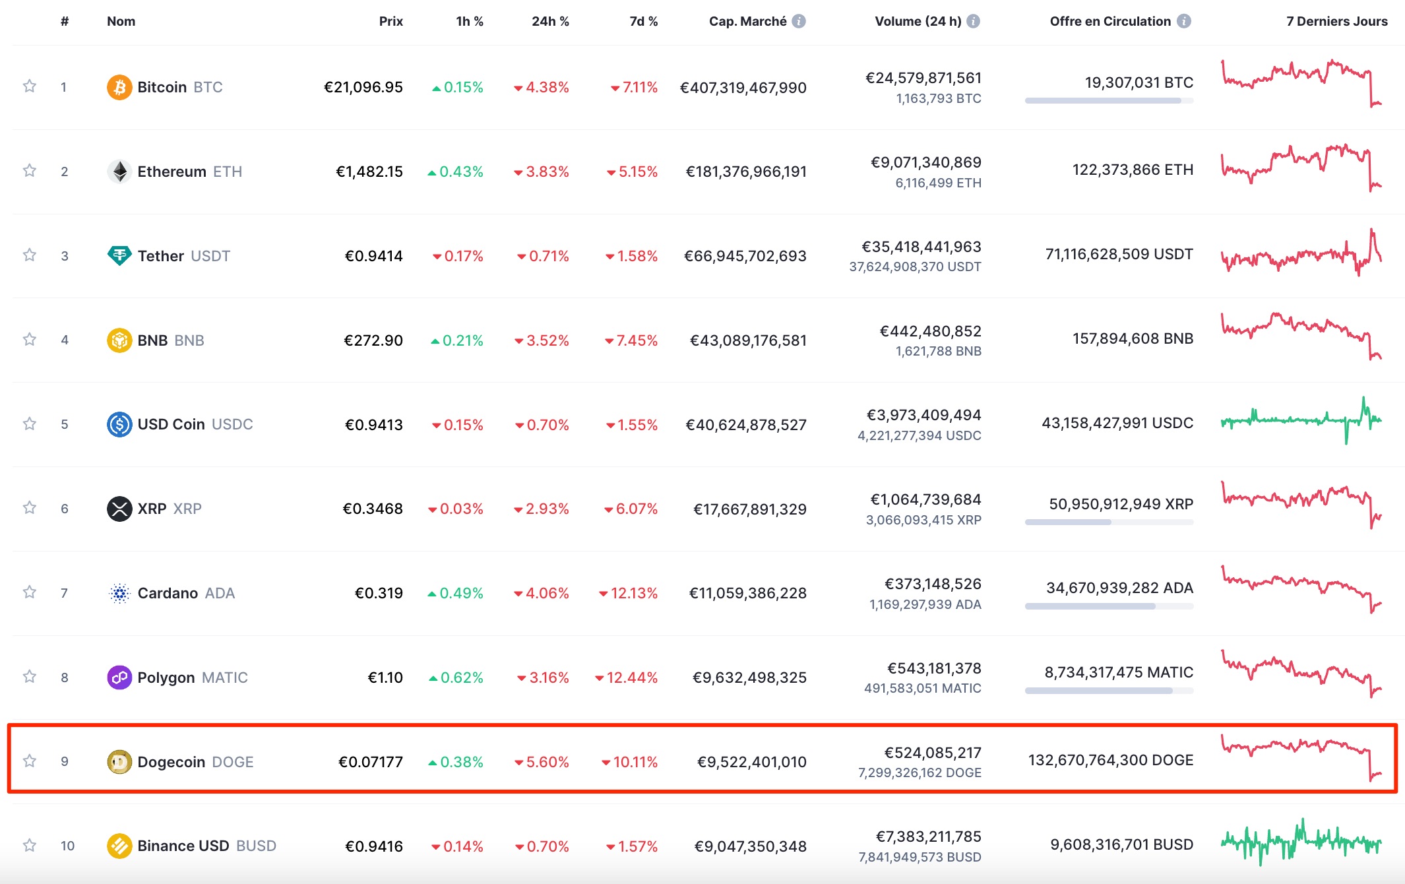Click the Dogecoin logo icon
The height and width of the screenshot is (884, 1405).
pyautogui.click(x=119, y=762)
